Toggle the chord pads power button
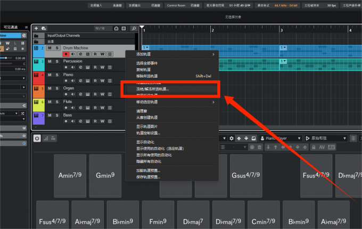The height and width of the screenshot is (229, 362). pyautogui.click(x=37, y=138)
